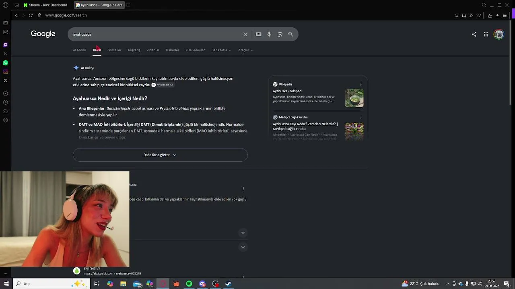Start a voice search with the microphone
This screenshot has width=515, height=289.
coord(269,34)
